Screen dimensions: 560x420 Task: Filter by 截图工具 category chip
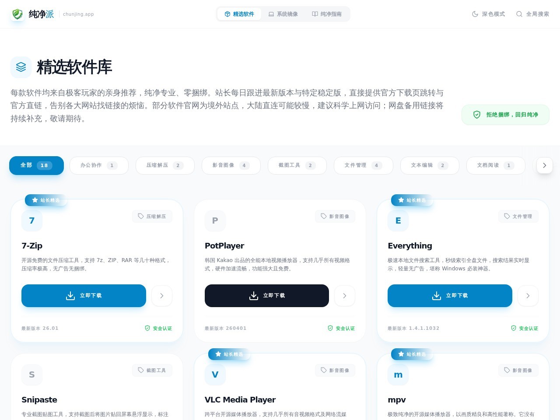click(297, 165)
